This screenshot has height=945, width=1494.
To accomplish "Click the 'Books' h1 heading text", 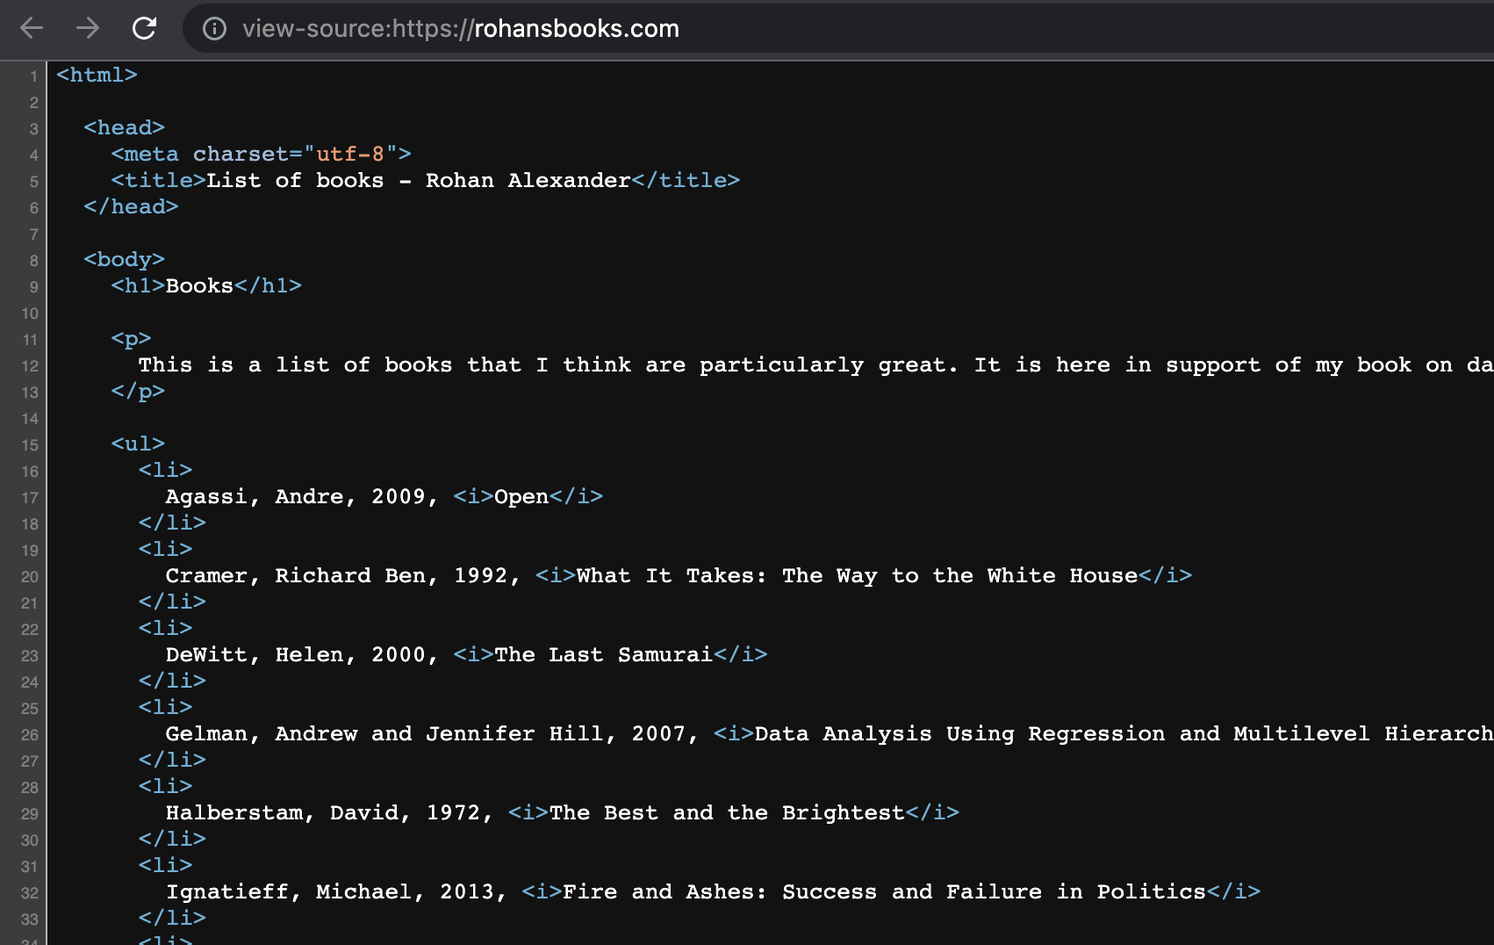I will pyautogui.click(x=199, y=286).
